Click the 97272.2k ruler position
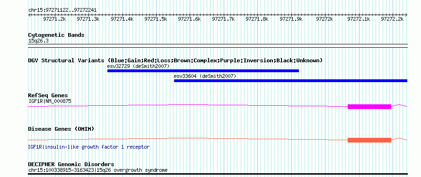The height and width of the screenshot is (177, 421). coord(393,19)
